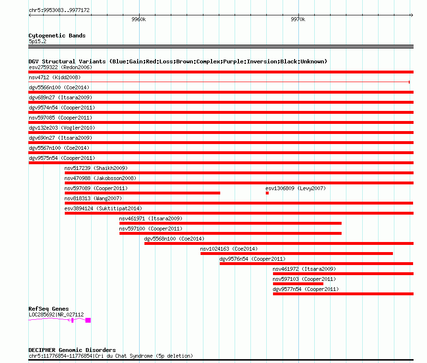427x363 pixels.
Task: Click the left arrow of the ruler
Action: 30,15
